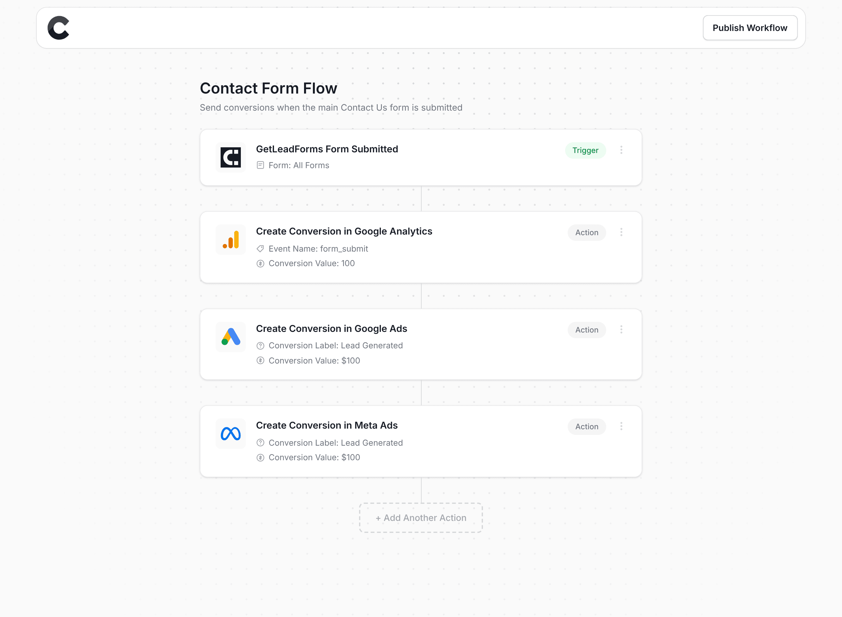842x617 pixels.
Task: Click the GetLeadForms app icon on the trigger card
Action: click(230, 157)
